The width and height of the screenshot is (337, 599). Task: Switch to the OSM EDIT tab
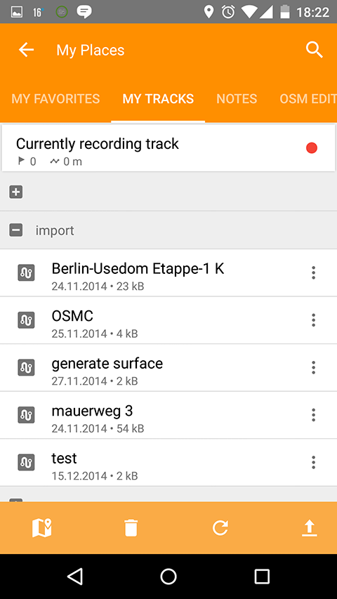[x=308, y=99]
